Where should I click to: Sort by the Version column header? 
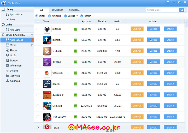click(118, 21)
